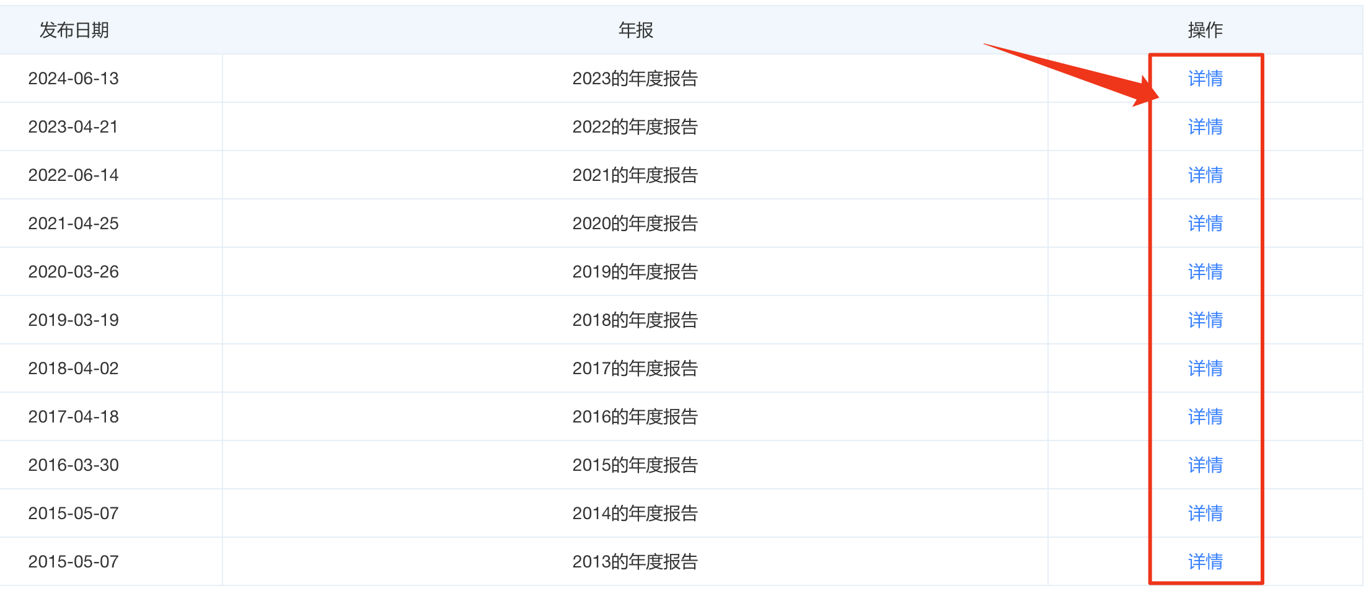Select the 2023的年度报告 title cell

tap(635, 79)
